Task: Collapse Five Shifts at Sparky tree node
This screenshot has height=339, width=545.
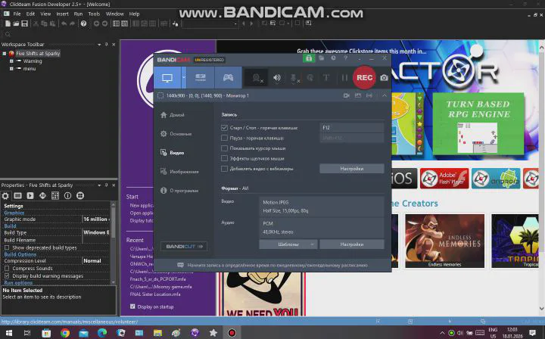Action: point(5,54)
